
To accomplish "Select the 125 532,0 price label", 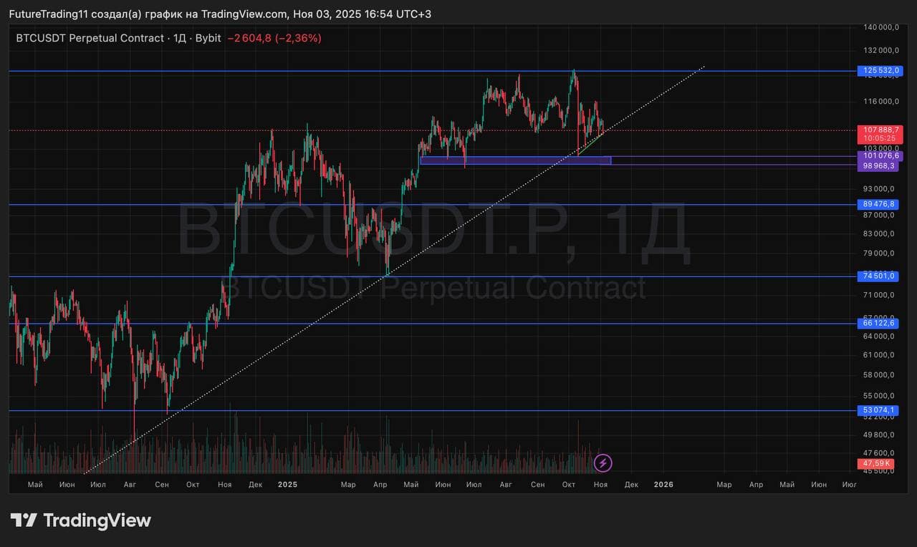I will (x=878, y=71).
